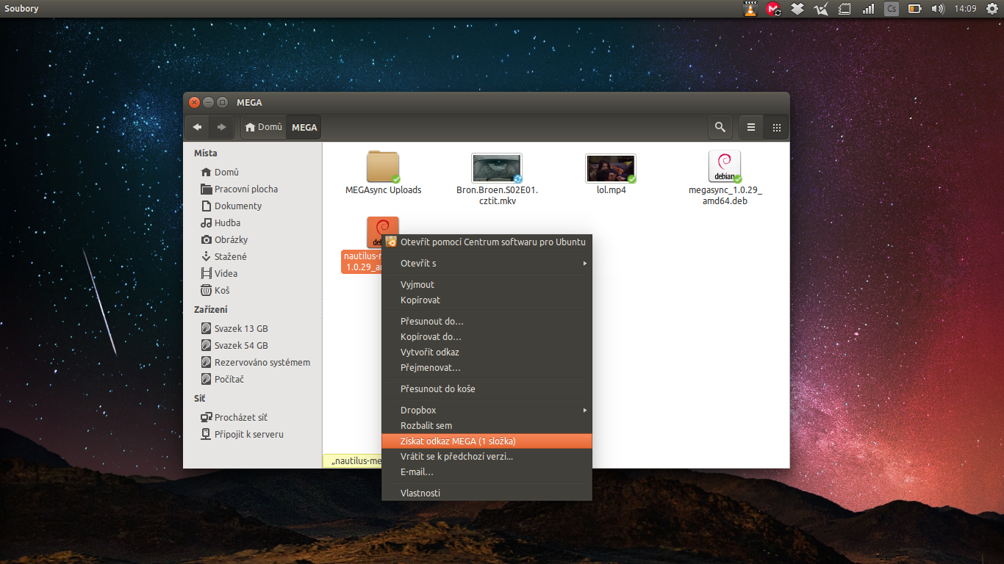The image size is (1004, 564).
Task: Expand the Dropbox submenu
Action: pyautogui.click(x=487, y=410)
